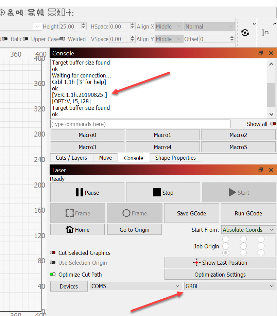Undock the Console panel with float icon
The image size is (277, 316).
point(261,53)
